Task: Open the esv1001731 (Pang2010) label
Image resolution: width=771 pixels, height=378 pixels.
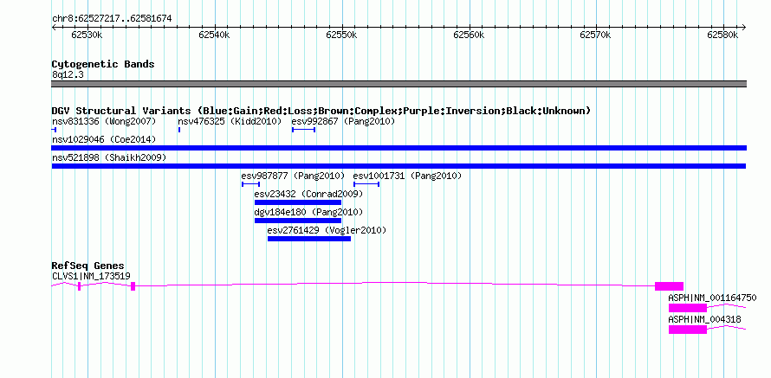Action: click(x=408, y=176)
